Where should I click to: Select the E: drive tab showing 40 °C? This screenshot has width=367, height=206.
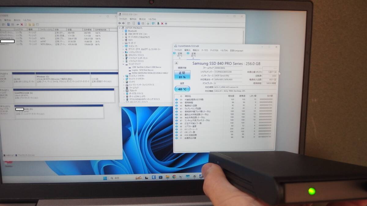click(193, 56)
